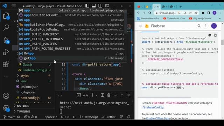Screen dimensions: 224x126
Task: Click the feedback icon in status bar
Action: pyautogui.click(x=121, y=117)
